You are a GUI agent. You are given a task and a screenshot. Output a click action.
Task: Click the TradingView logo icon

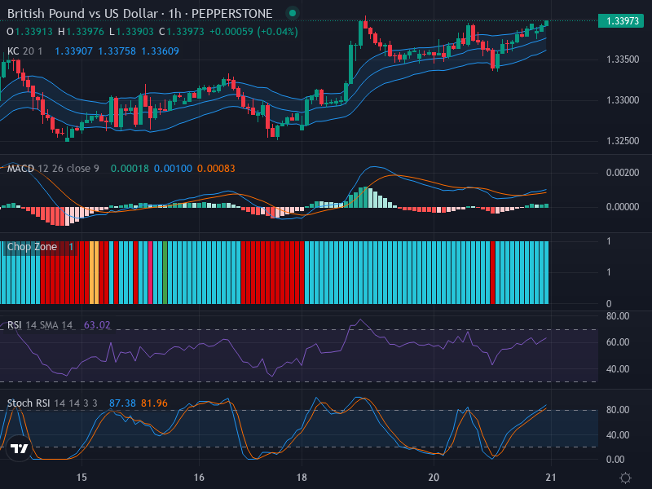(x=19, y=449)
